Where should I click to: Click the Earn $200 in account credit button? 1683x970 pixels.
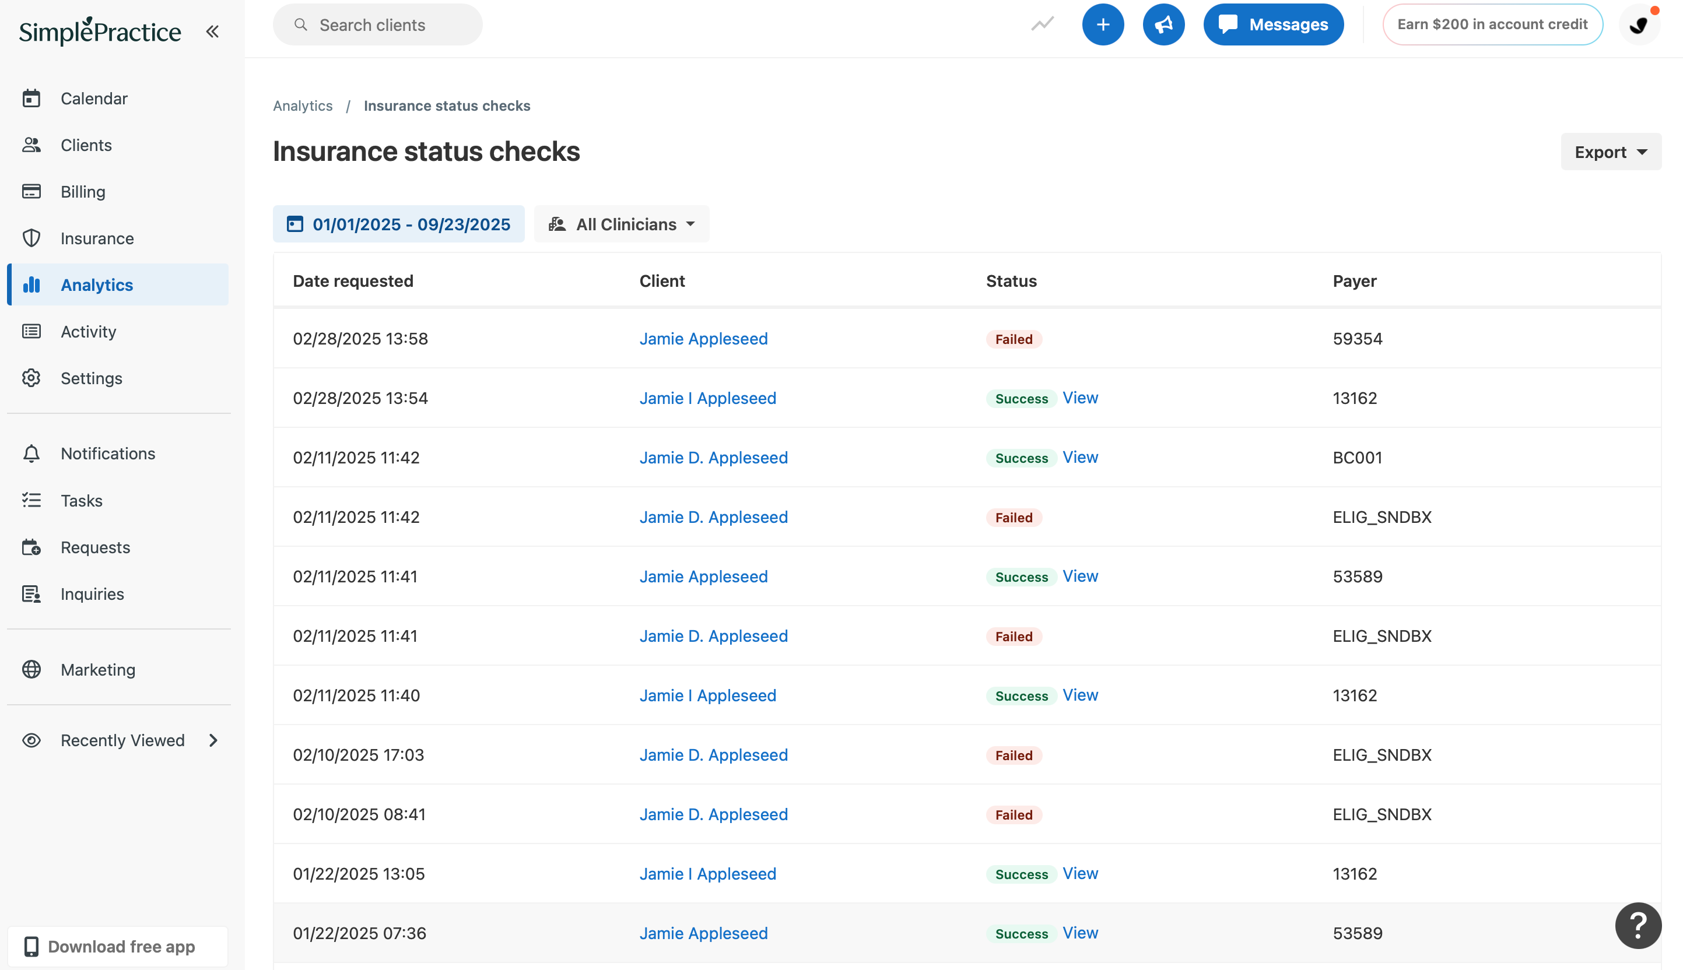[x=1492, y=24]
